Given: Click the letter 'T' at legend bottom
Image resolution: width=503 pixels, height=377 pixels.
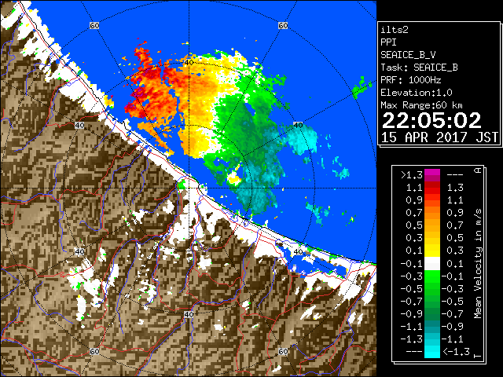Looking at the screenshot, I should click(478, 356).
